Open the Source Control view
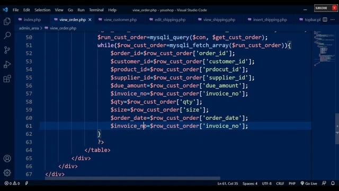 tap(7, 50)
